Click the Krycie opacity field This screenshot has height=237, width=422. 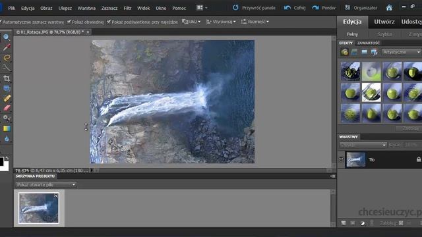coord(410,145)
